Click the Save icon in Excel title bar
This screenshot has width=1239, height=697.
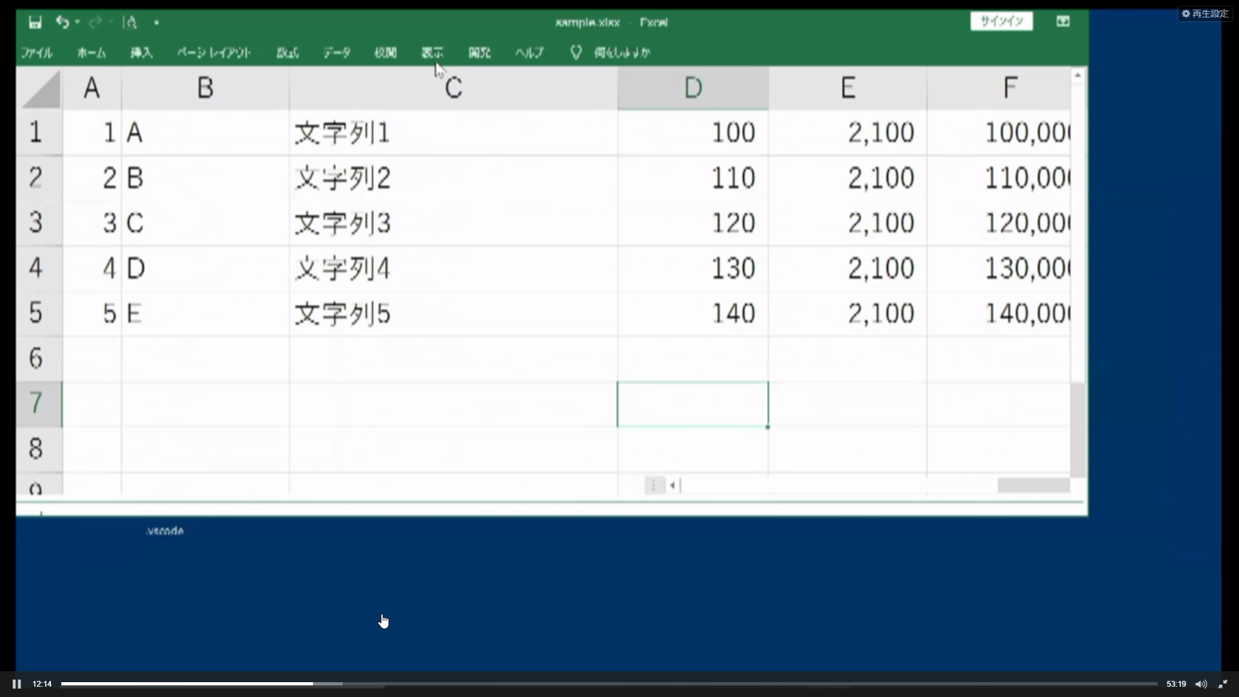[x=35, y=23]
